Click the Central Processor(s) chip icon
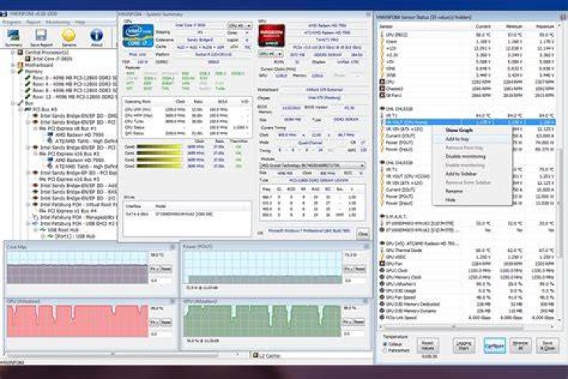 click(x=21, y=52)
